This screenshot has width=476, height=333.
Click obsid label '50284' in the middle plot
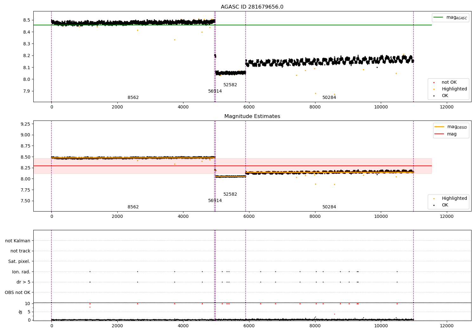coord(329,207)
